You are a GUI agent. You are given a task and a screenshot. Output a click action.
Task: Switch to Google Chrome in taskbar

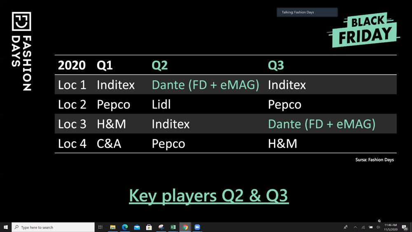pyautogui.click(x=185, y=227)
